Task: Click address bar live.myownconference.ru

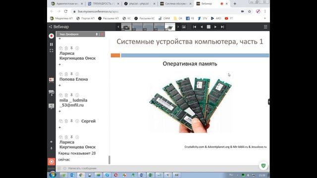Action: pos(98,11)
